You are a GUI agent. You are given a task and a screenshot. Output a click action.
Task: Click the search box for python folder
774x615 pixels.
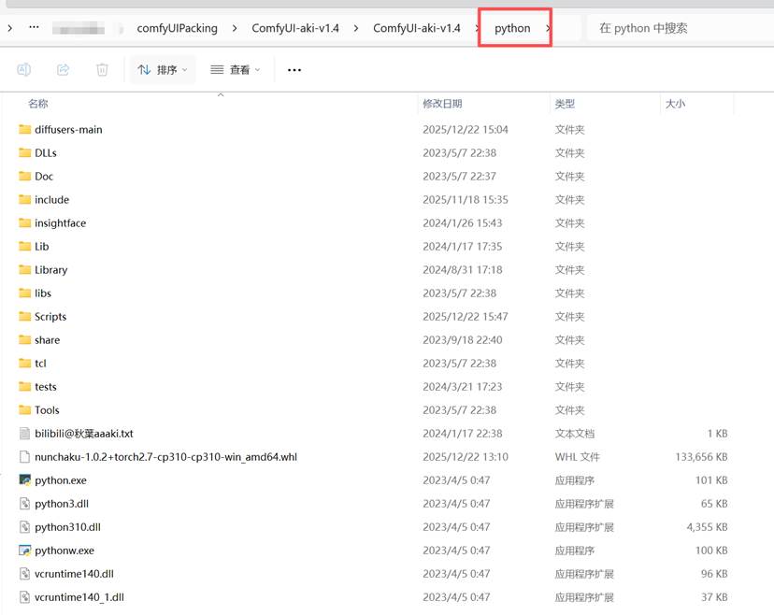[x=678, y=28]
